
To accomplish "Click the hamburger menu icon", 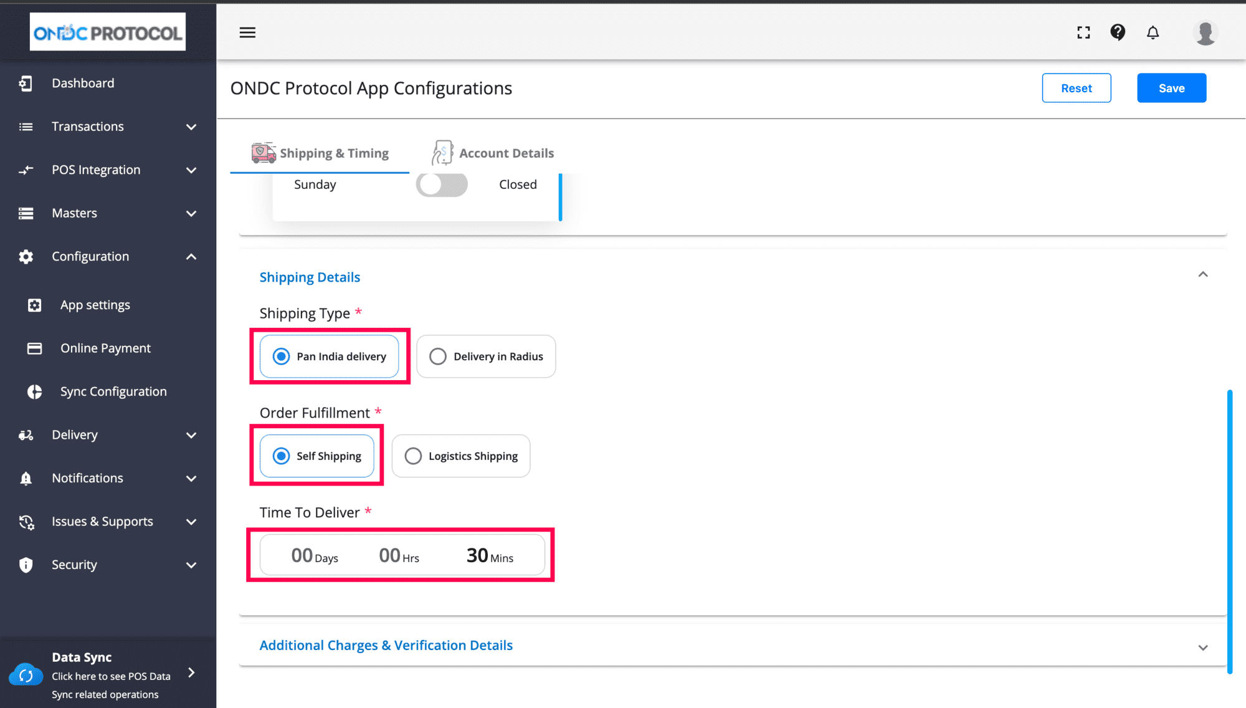I will point(247,32).
